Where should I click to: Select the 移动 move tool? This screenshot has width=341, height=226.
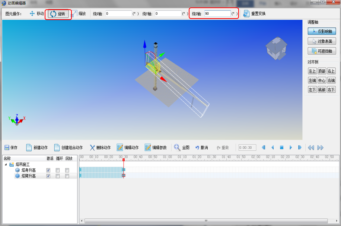[x=37, y=14]
